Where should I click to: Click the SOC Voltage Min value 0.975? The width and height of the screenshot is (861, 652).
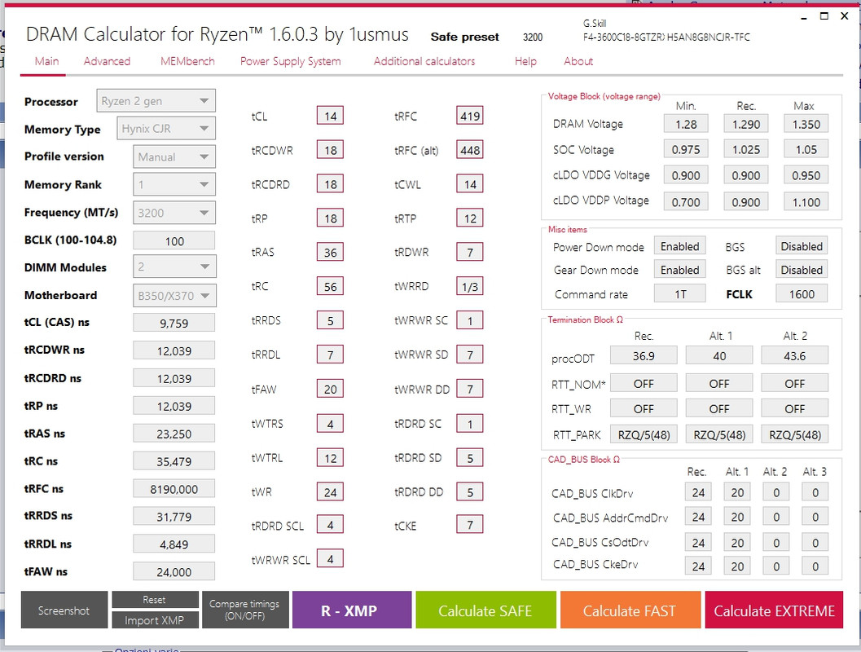coord(686,149)
